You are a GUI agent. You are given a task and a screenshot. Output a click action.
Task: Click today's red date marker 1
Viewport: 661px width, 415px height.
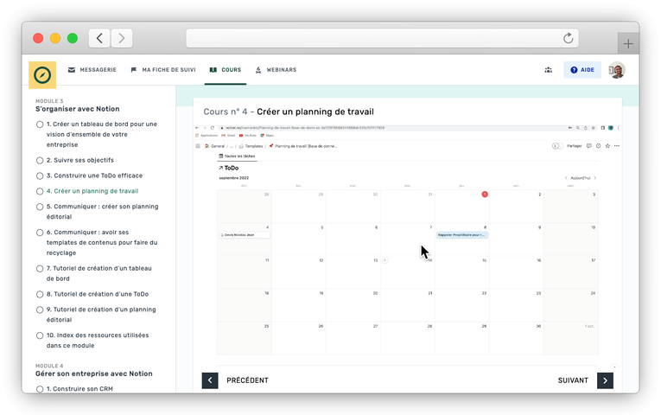pos(485,195)
